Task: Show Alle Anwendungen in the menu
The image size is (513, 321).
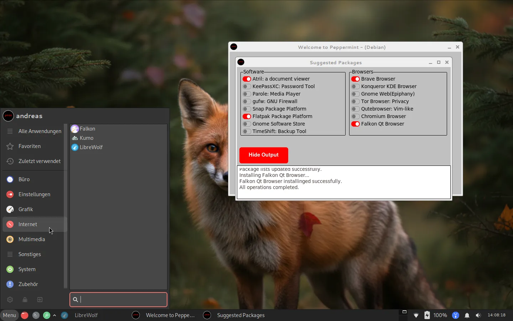Action: [x=40, y=131]
